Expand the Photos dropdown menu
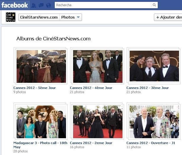This screenshot has height=155, width=182. 71,17
